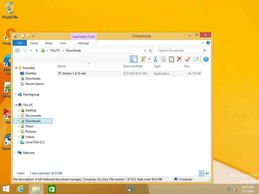Image resolution: width=259 pixels, height=194 pixels.
Task: Click the Forward navigation arrow
Action: coord(25,51)
